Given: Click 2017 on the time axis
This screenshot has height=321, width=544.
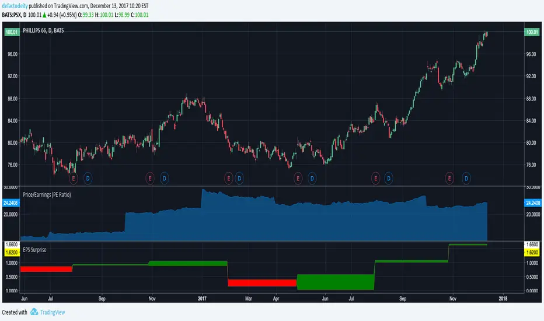Looking at the screenshot, I should pyautogui.click(x=202, y=298).
